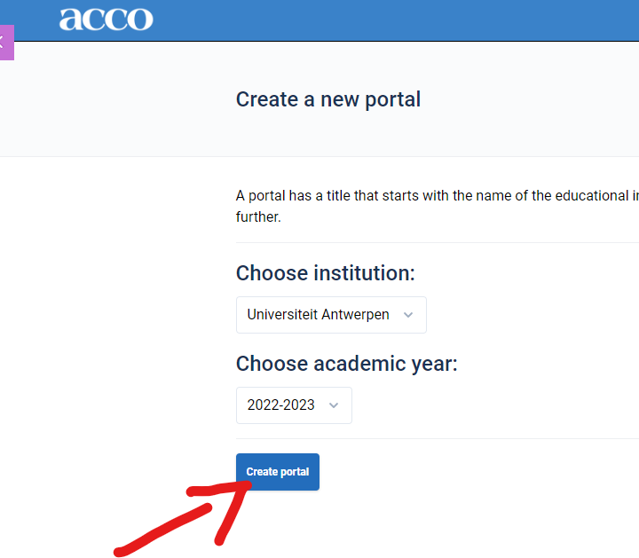Collapse the purple side panel arrow tab
The width and height of the screenshot is (639, 558).
point(6,43)
